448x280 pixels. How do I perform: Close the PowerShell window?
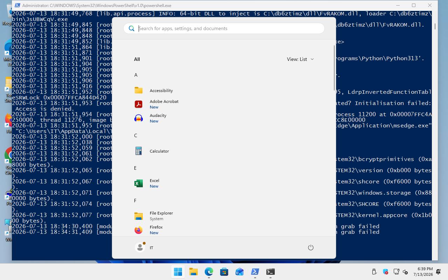(430, 5)
